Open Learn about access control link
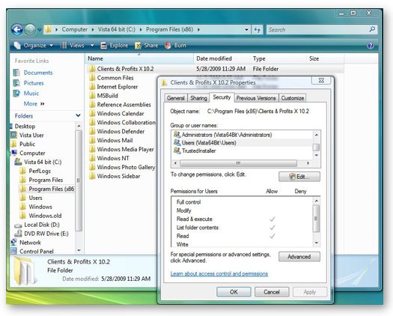 (219, 273)
